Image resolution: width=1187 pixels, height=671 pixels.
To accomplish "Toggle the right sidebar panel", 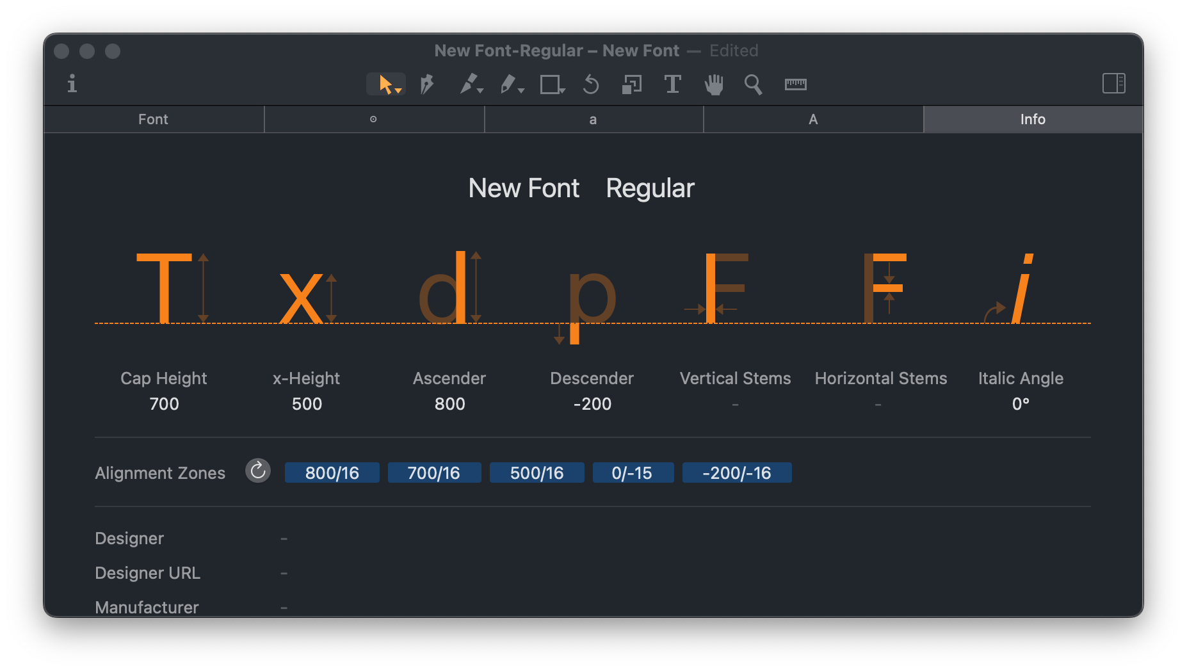I will click(x=1114, y=83).
